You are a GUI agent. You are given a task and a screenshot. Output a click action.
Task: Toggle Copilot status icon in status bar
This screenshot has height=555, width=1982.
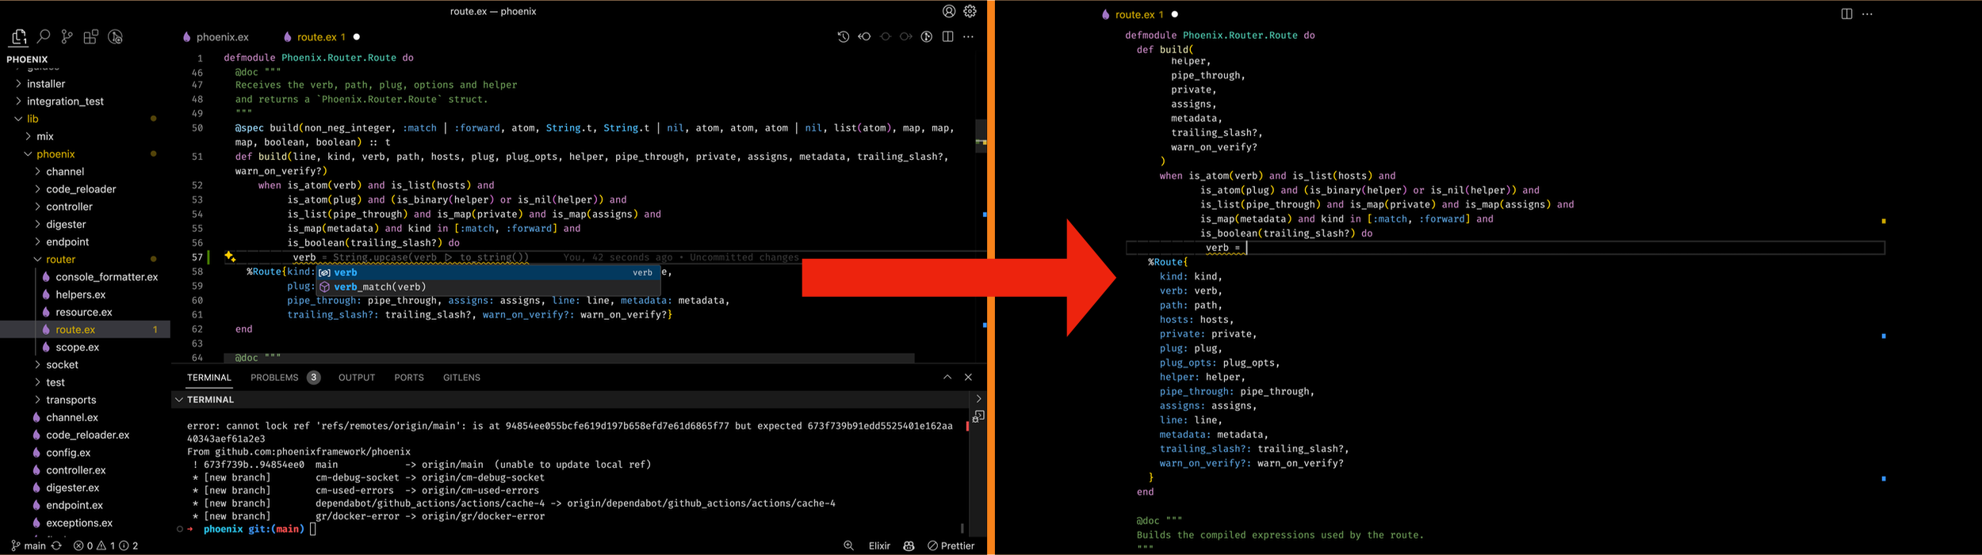click(909, 545)
